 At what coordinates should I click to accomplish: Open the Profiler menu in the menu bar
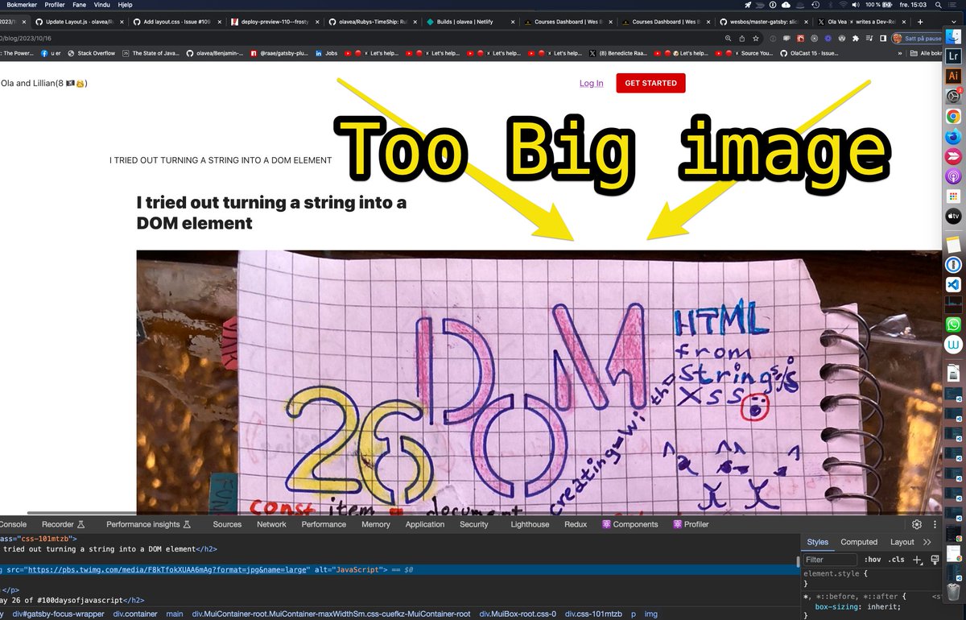[54, 5]
